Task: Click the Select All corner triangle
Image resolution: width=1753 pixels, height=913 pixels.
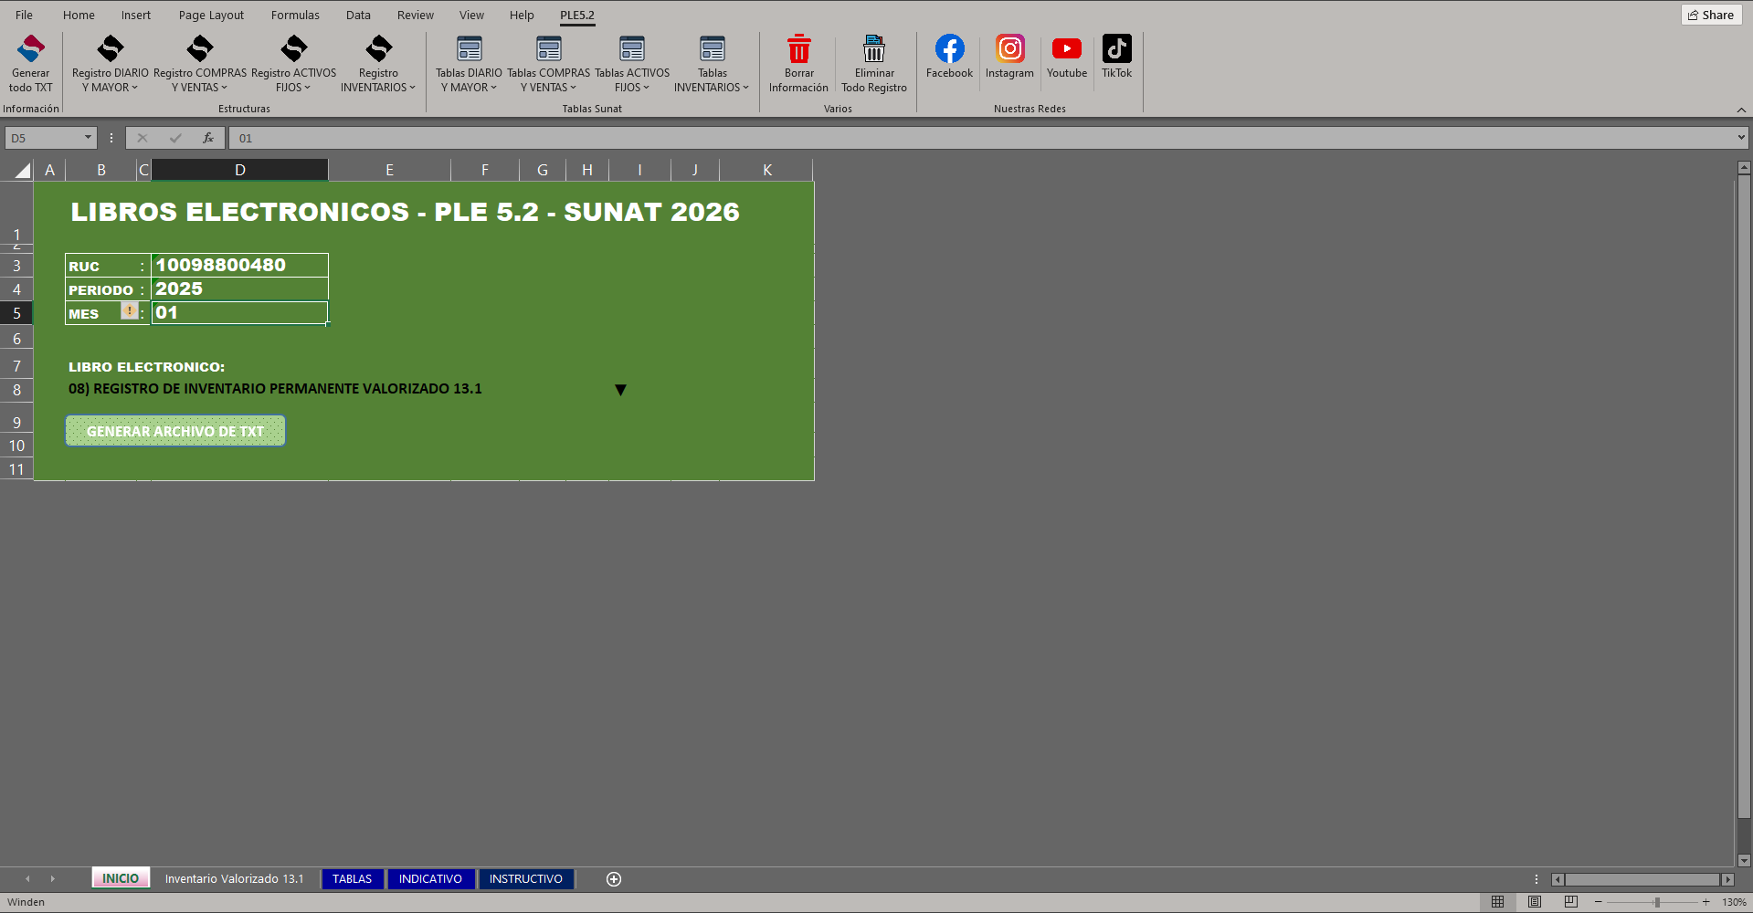Action: click(22, 170)
